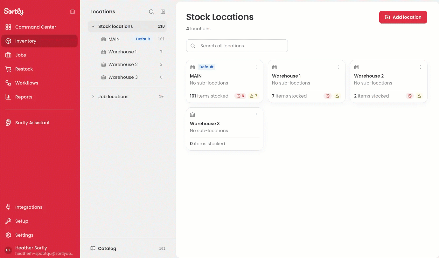Click the Sortly logo
This screenshot has width=439, height=258.
coord(14,11)
